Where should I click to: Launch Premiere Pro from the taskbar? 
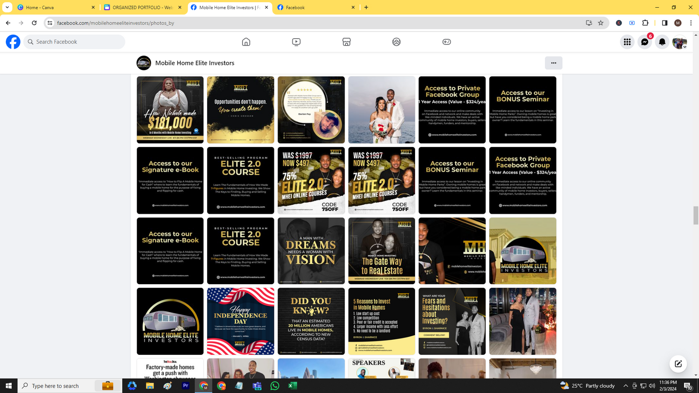pos(186,386)
